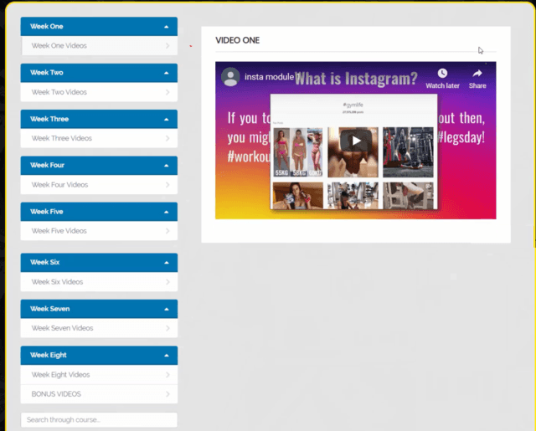The width and height of the screenshot is (536, 431).
Task: Click the Week Six header title
Action: pos(44,262)
